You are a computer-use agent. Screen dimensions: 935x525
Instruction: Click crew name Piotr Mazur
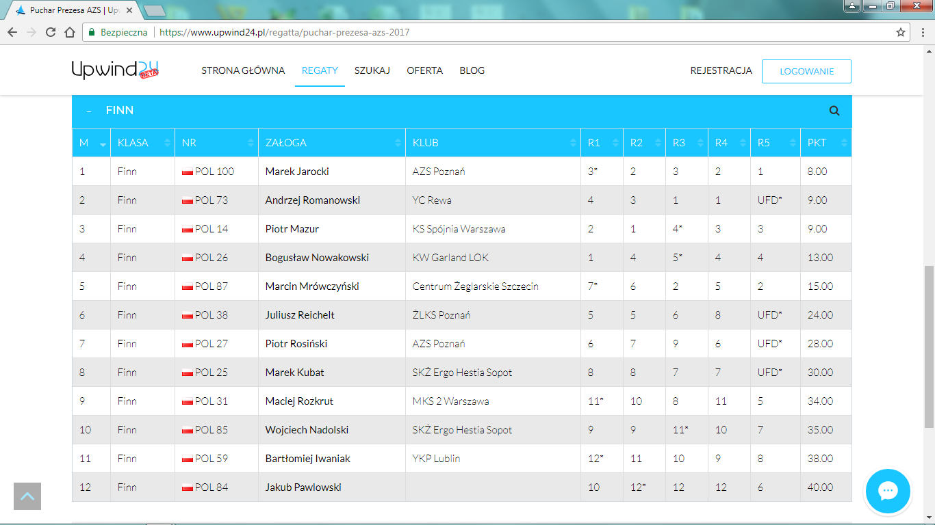(292, 229)
